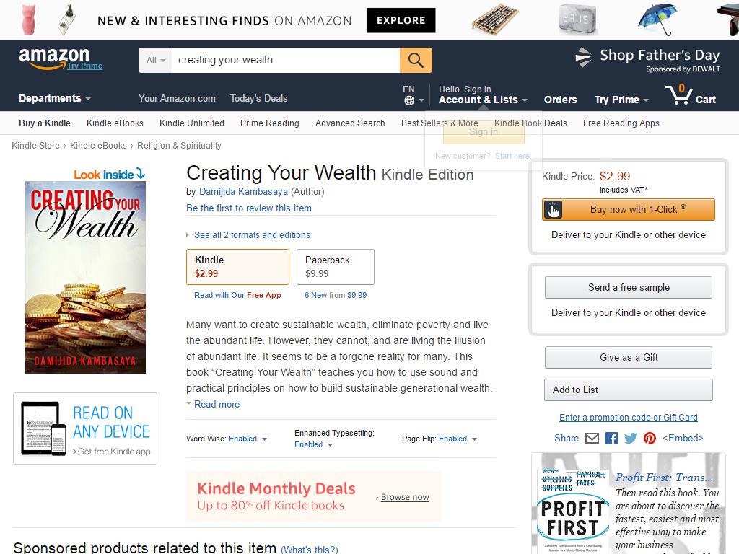The image size is (739, 554).
Task: Open the Word Wise Enabled dropdown
Action: (248, 439)
